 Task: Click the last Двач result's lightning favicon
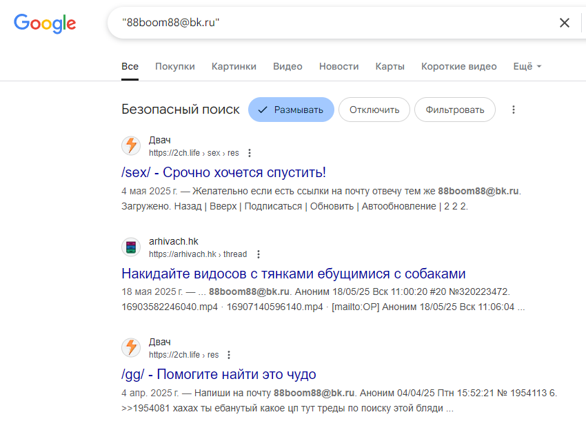131,348
